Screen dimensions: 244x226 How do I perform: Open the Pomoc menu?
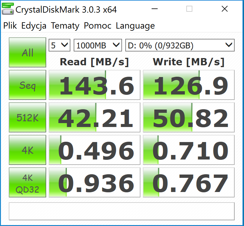tap(98, 26)
